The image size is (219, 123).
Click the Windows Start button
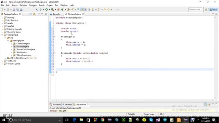(x=4, y=120)
